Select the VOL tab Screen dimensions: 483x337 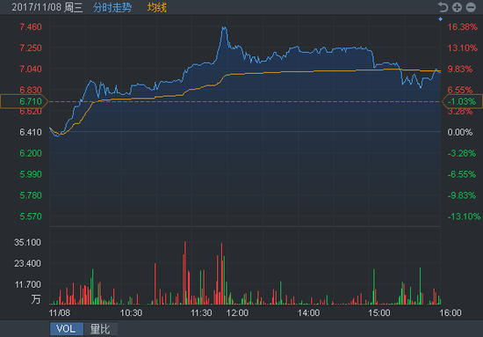tap(66, 329)
